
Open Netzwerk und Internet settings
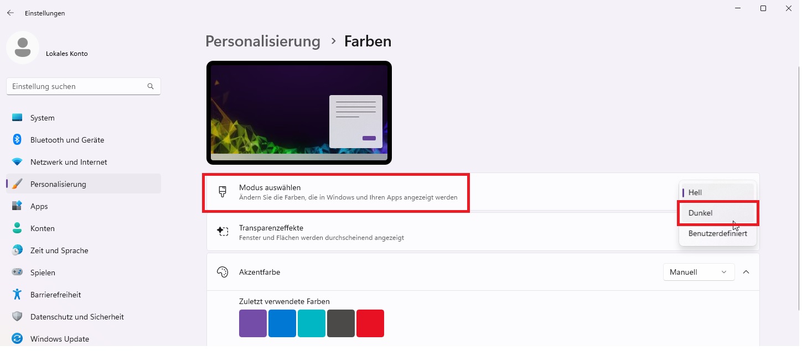[x=69, y=162]
